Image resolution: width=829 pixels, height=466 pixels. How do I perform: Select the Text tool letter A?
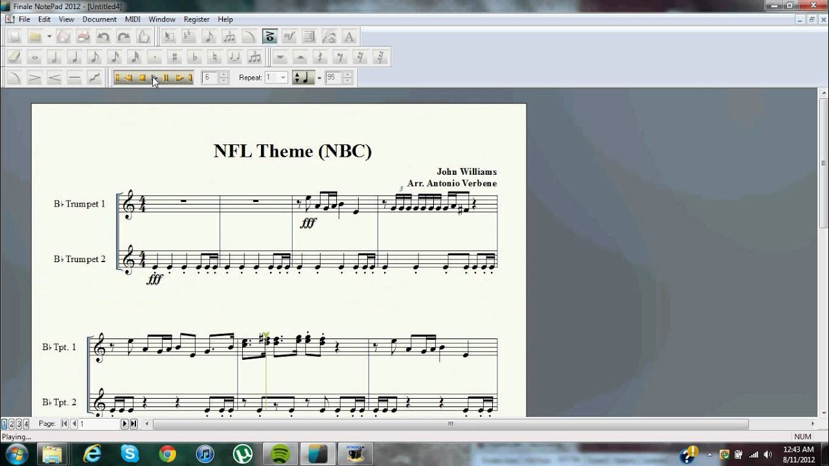pos(349,36)
